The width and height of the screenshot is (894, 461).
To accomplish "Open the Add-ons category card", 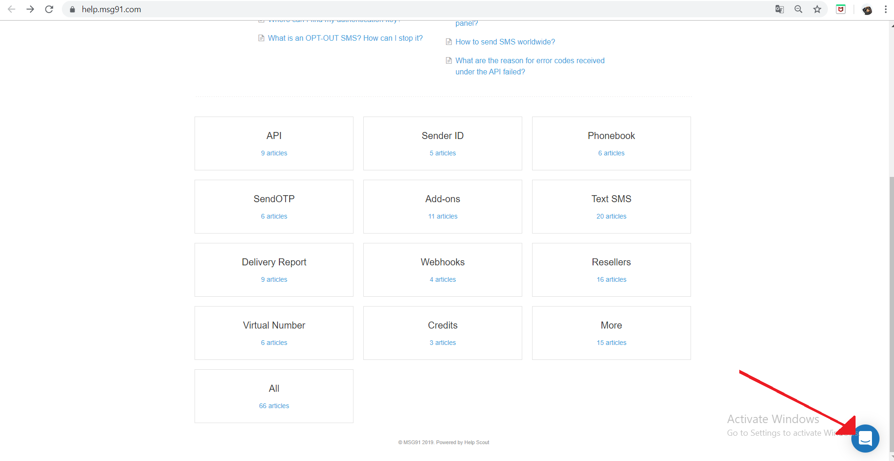I will point(443,206).
